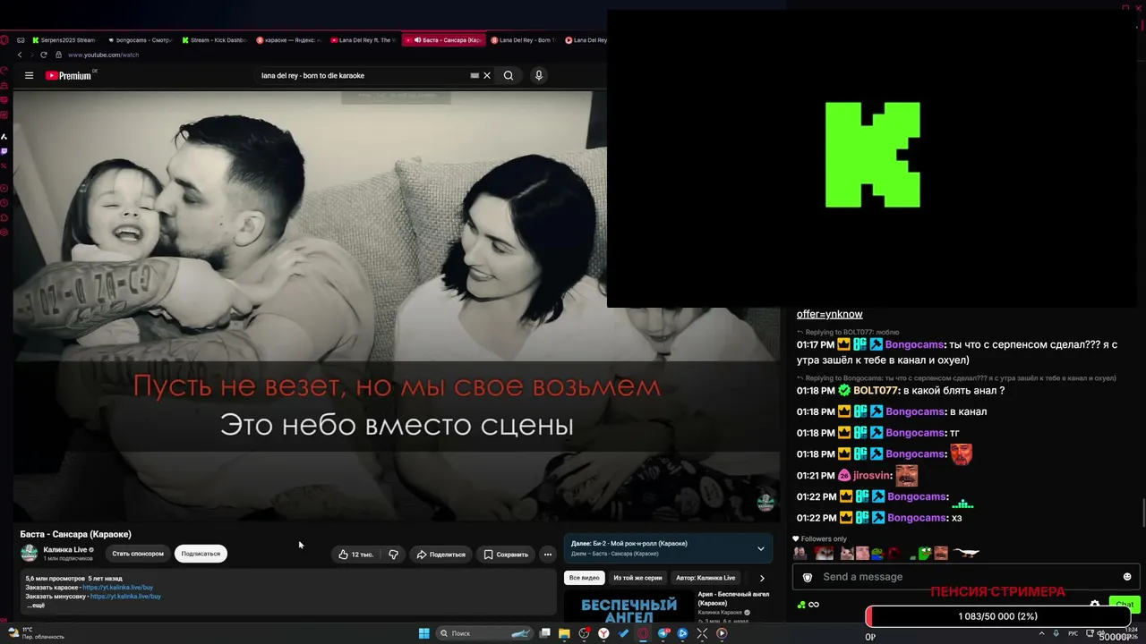Clear the YouTube search query with X

487,76
